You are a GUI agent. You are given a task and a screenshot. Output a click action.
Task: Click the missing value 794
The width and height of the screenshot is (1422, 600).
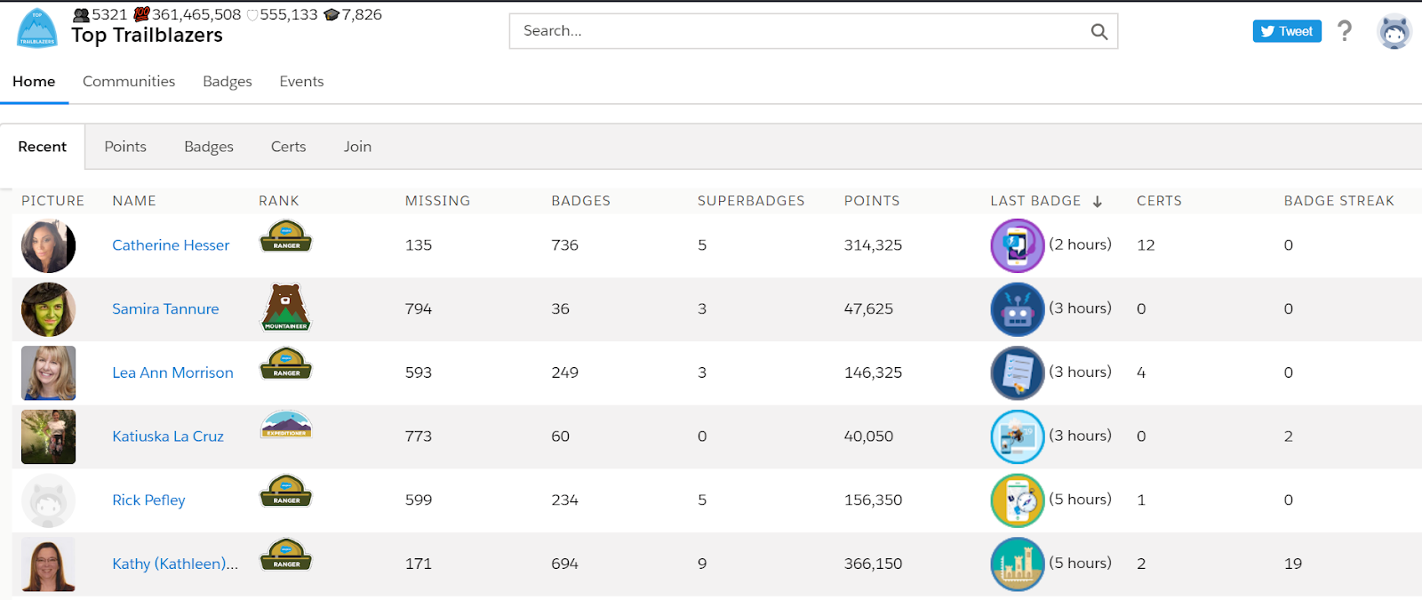click(419, 309)
